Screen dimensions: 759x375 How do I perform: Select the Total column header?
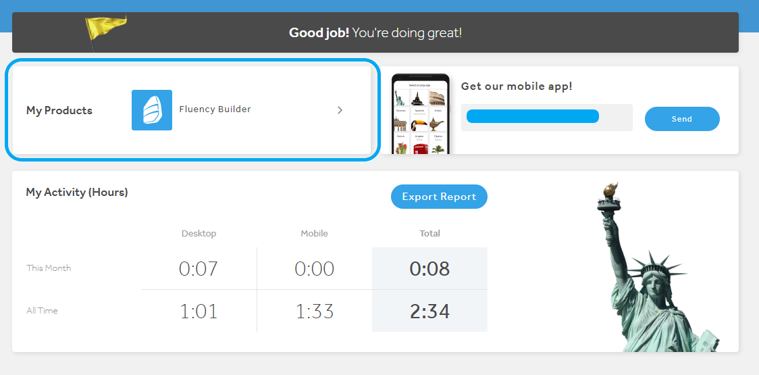[429, 233]
